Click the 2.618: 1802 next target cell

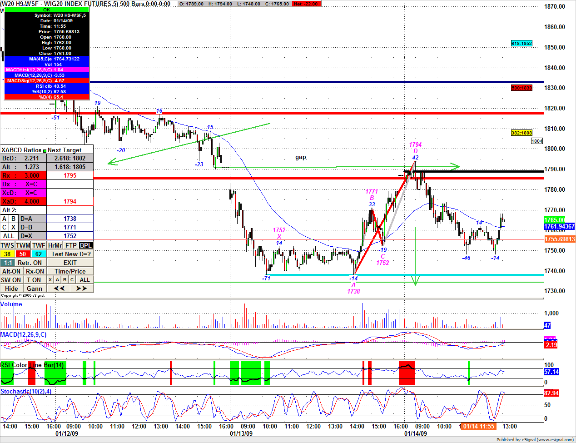point(70,158)
